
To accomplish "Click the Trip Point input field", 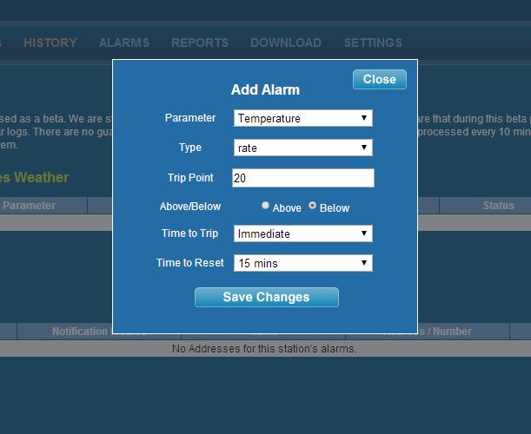I will point(302,178).
